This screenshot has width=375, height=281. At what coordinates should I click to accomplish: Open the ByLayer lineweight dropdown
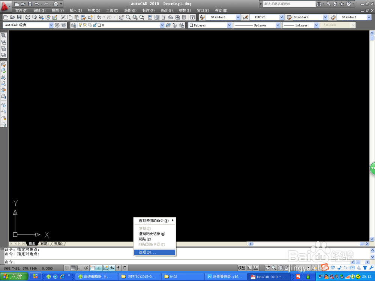pos(316,25)
